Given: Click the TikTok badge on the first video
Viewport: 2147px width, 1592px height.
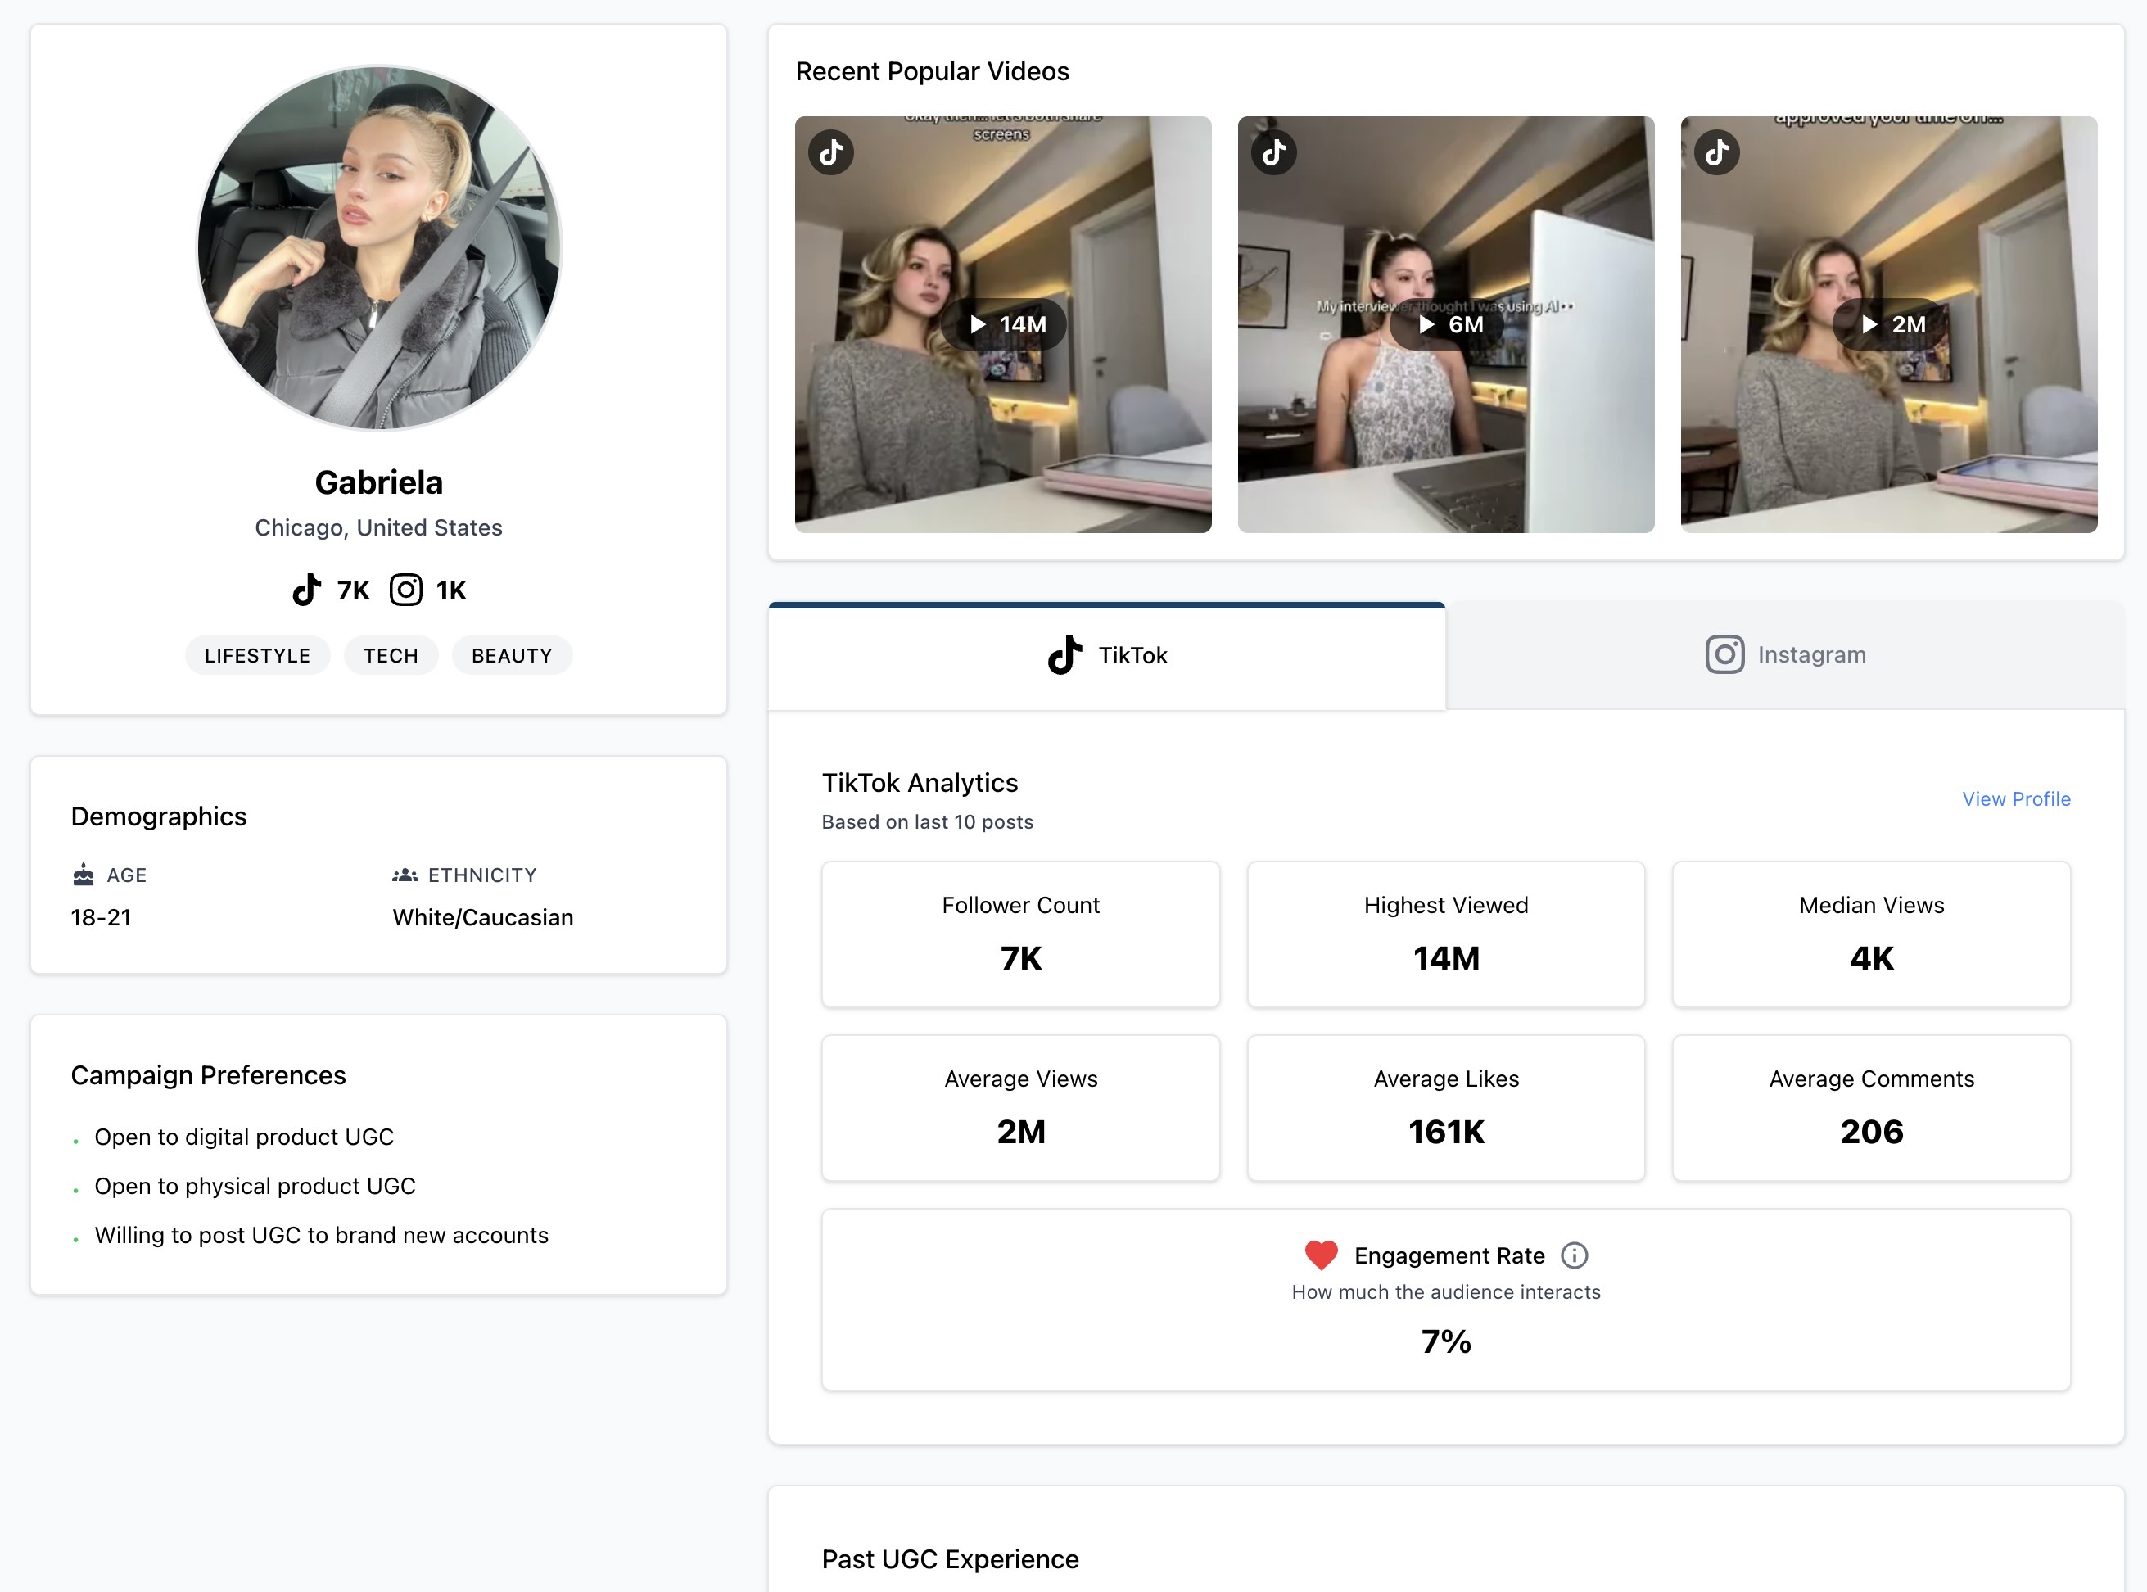Looking at the screenshot, I should coord(830,152).
